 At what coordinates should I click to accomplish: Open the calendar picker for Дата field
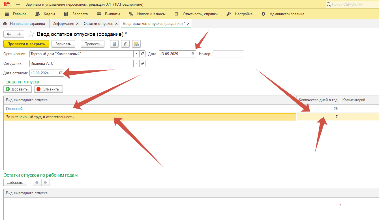tap(193, 54)
